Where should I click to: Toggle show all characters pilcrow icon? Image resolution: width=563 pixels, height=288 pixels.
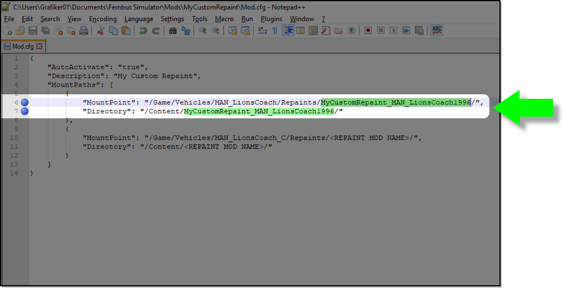[x=275, y=31]
